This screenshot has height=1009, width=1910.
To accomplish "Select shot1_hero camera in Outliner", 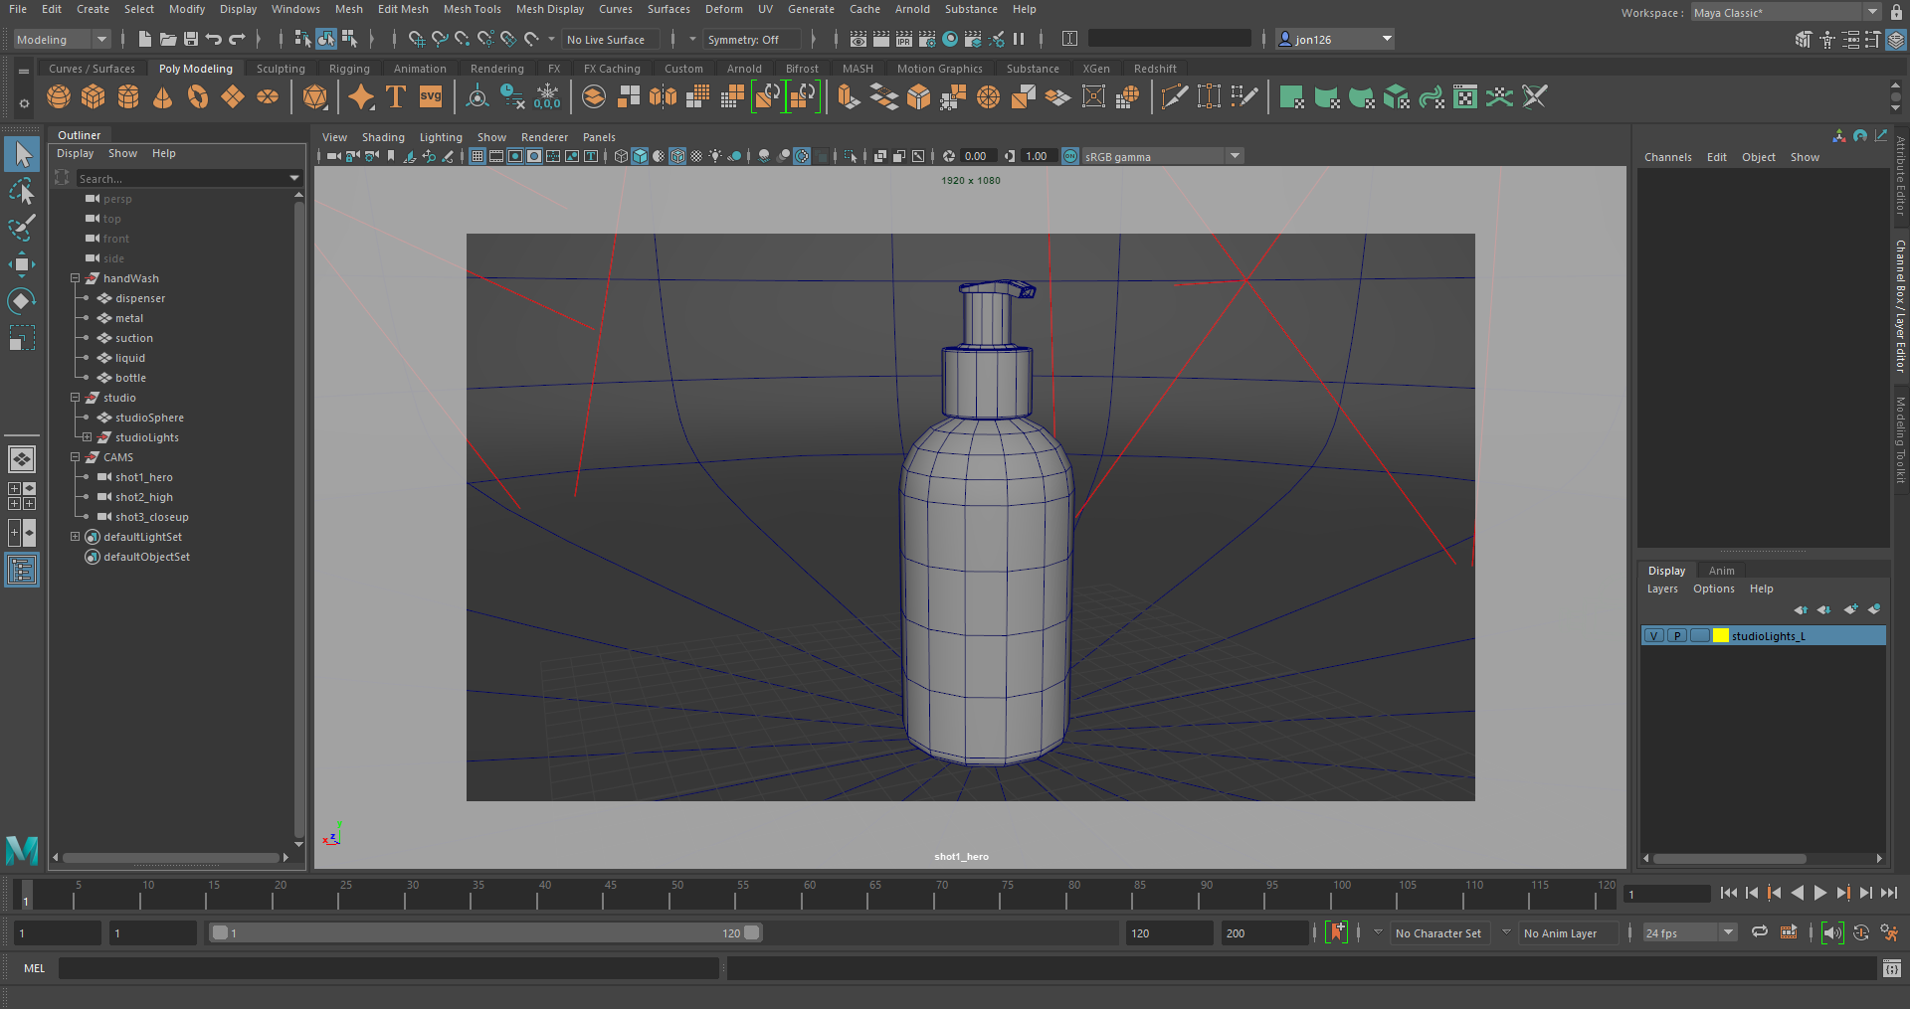I will click(x=143, y=477).
